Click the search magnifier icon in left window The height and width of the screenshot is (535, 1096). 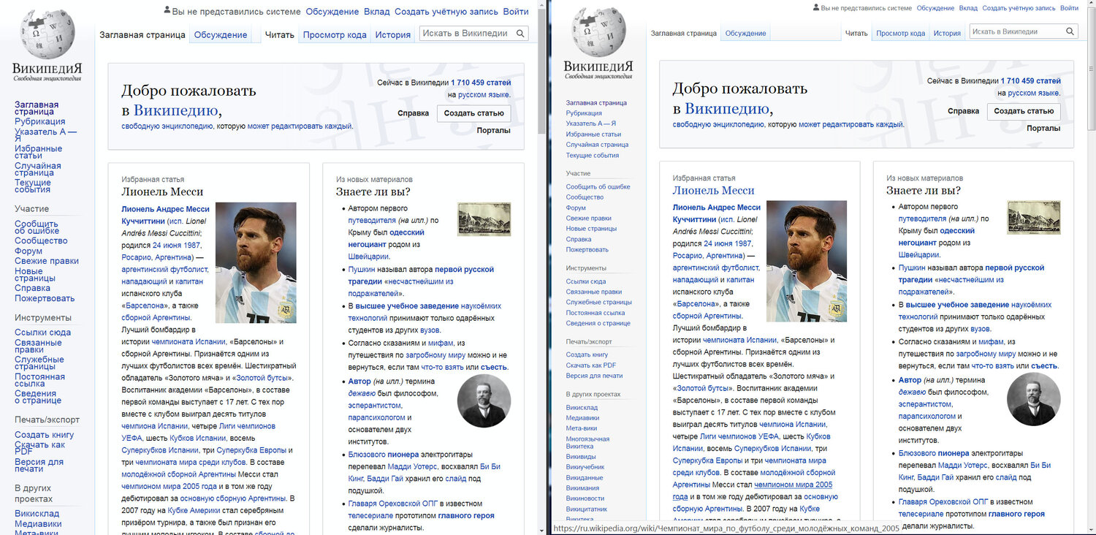click(x=520, y=34)
